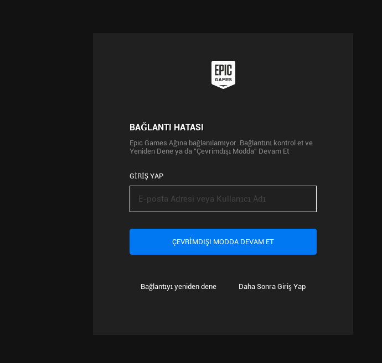This screenshot has height=363, width=382.
Task: Choose Daha Sonra Giriş Yap link
Action: coord(272,287)
